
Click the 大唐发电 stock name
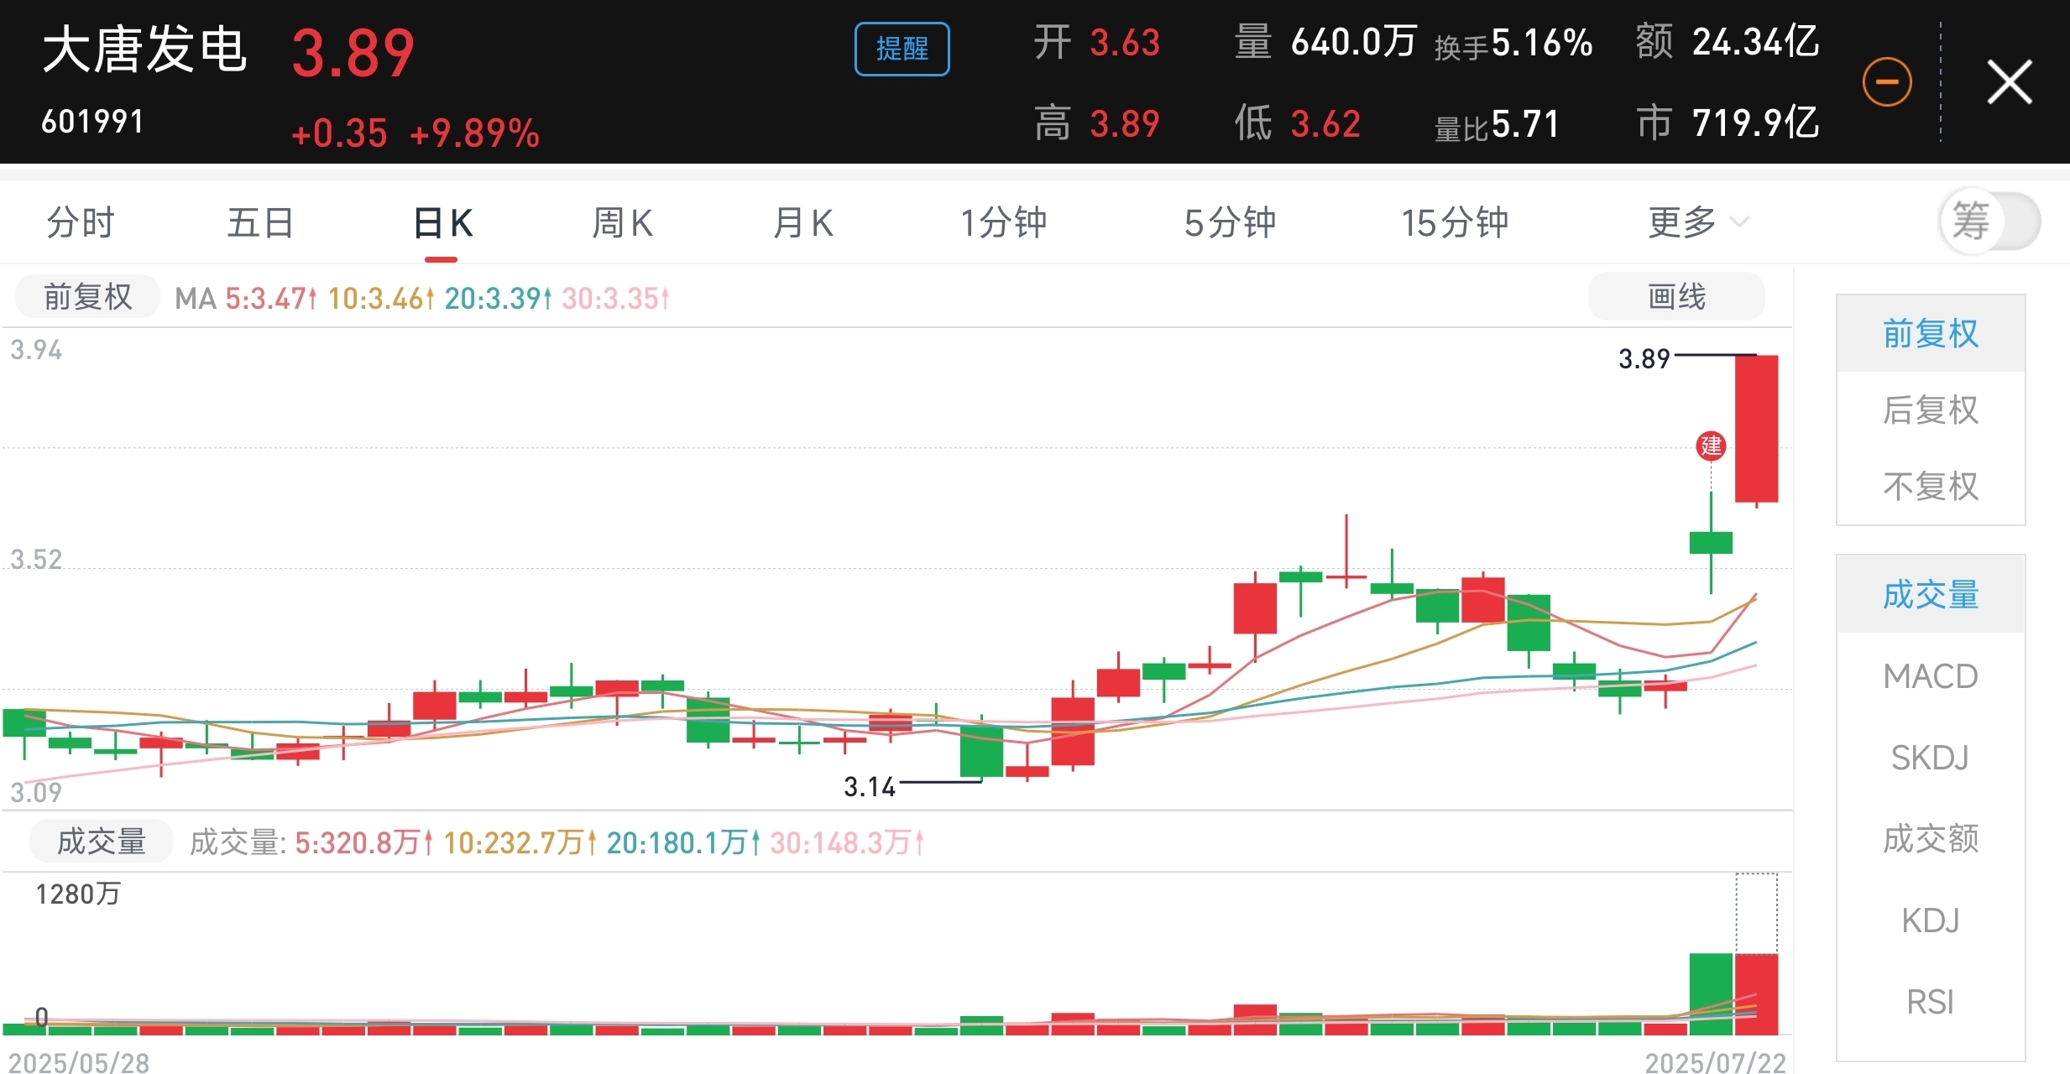click(x=144, y=50)
